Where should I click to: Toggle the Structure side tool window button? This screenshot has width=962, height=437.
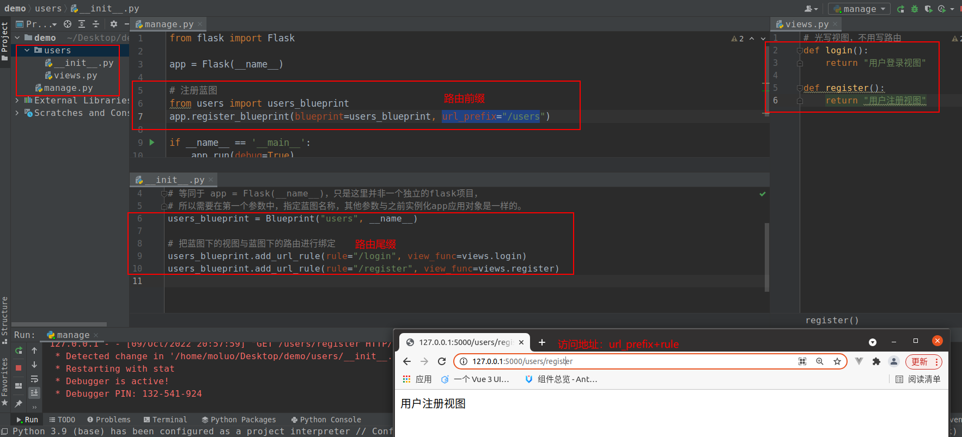(x=5, y=320)
